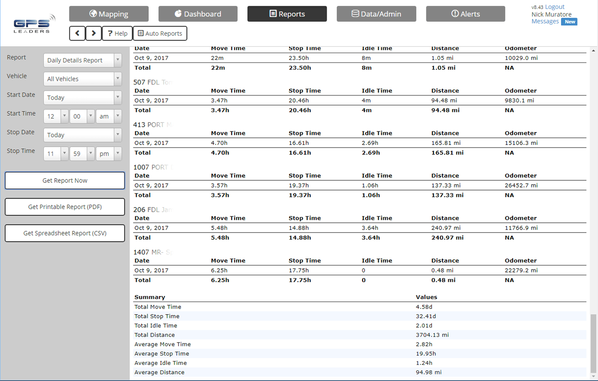Open Auto Reports
The width and height of the screenshot is (598, 381).
click(160, 33)
